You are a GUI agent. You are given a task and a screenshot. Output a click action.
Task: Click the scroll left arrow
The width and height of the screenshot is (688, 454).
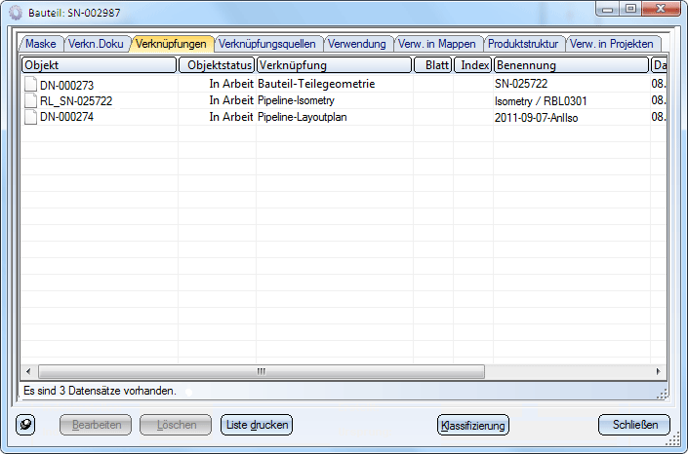(x=28, y=371)
